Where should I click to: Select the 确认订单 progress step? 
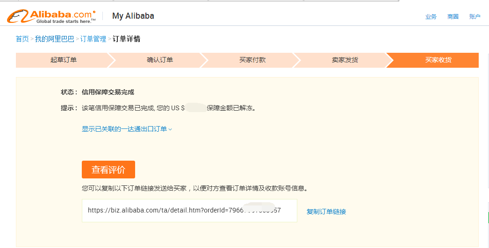pyautogui.click(x=160, y=60)
